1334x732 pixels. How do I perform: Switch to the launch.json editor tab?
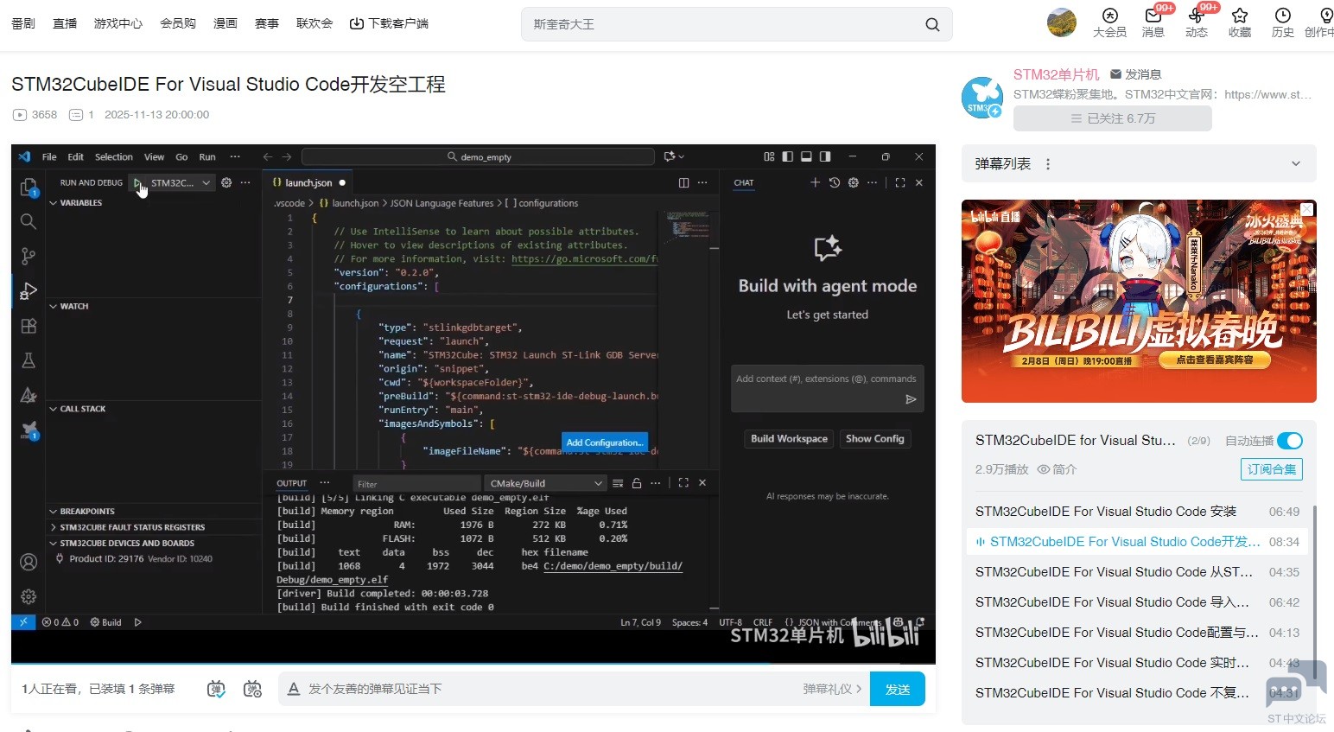pos(309,182)
